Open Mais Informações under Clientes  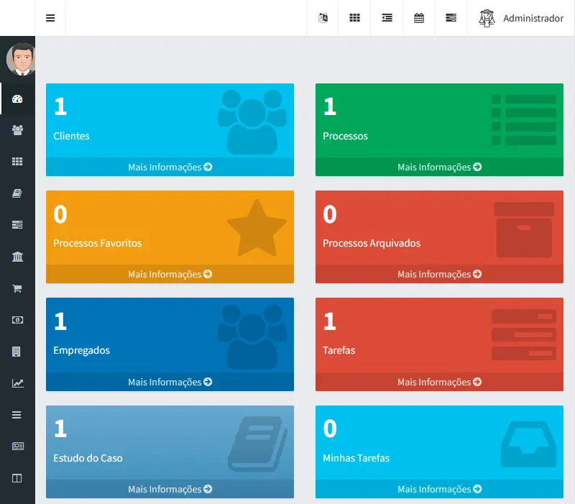[170, 167]
